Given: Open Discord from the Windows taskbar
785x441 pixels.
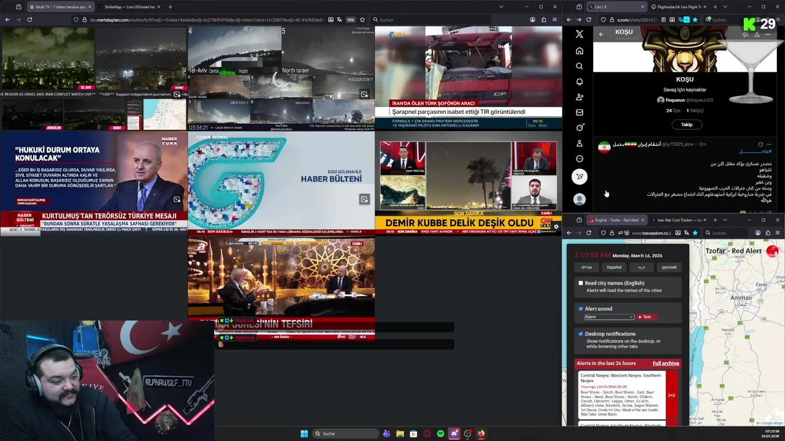Looking at the screenshot, I should point(454,434).
